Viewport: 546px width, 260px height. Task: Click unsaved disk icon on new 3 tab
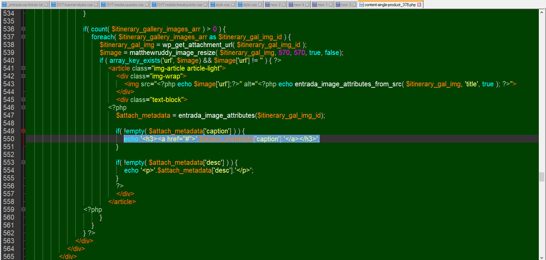coord(338,5)
